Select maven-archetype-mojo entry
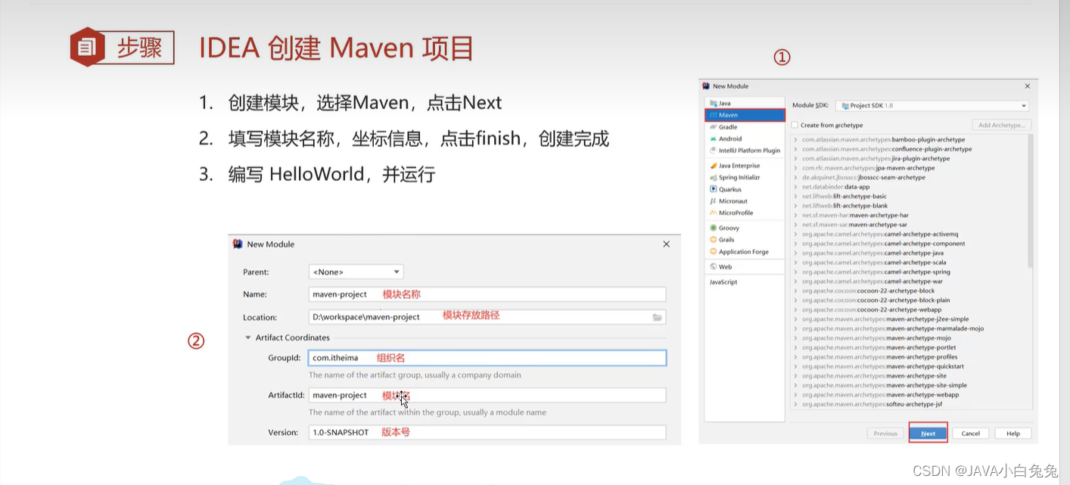The width and height of the screenshot is (1070, 485). pos(876,338)
